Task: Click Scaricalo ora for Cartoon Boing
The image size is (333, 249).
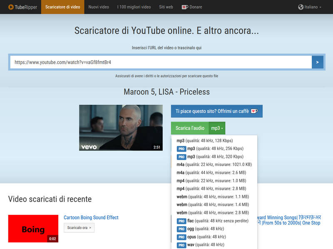Action: [79, 227]
